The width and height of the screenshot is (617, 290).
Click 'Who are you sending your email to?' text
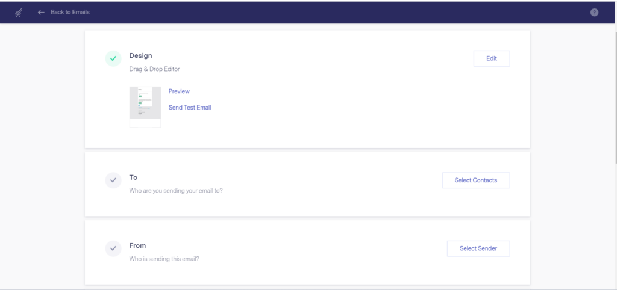click(180, 191)
